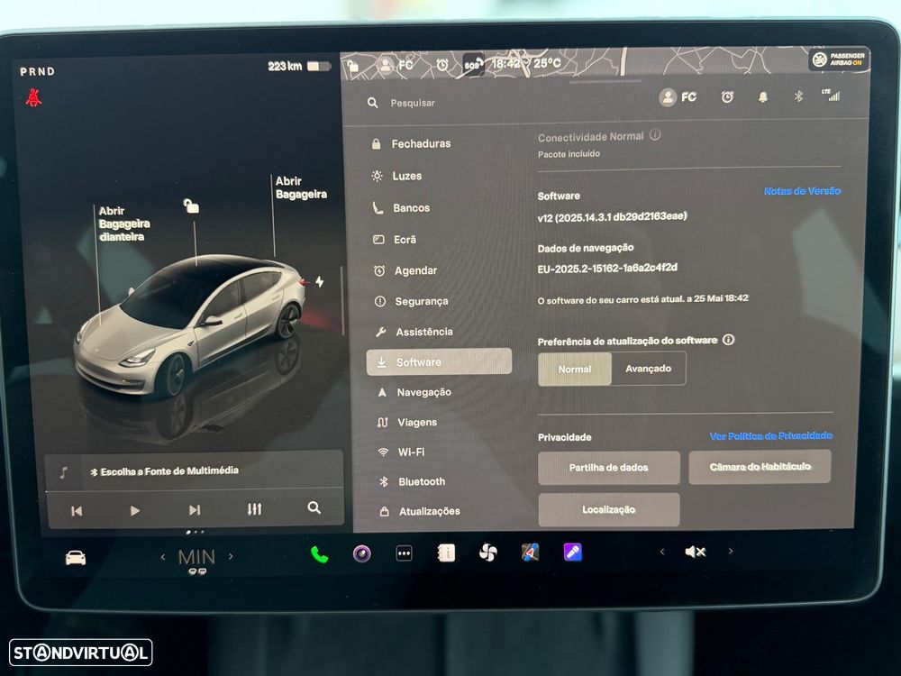Skip to next media track
The image size is (901, 676).
[195, 509]
